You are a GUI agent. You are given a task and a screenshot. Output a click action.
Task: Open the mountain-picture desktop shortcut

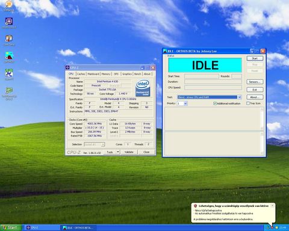pyautogui.click(x=9, y=57)
